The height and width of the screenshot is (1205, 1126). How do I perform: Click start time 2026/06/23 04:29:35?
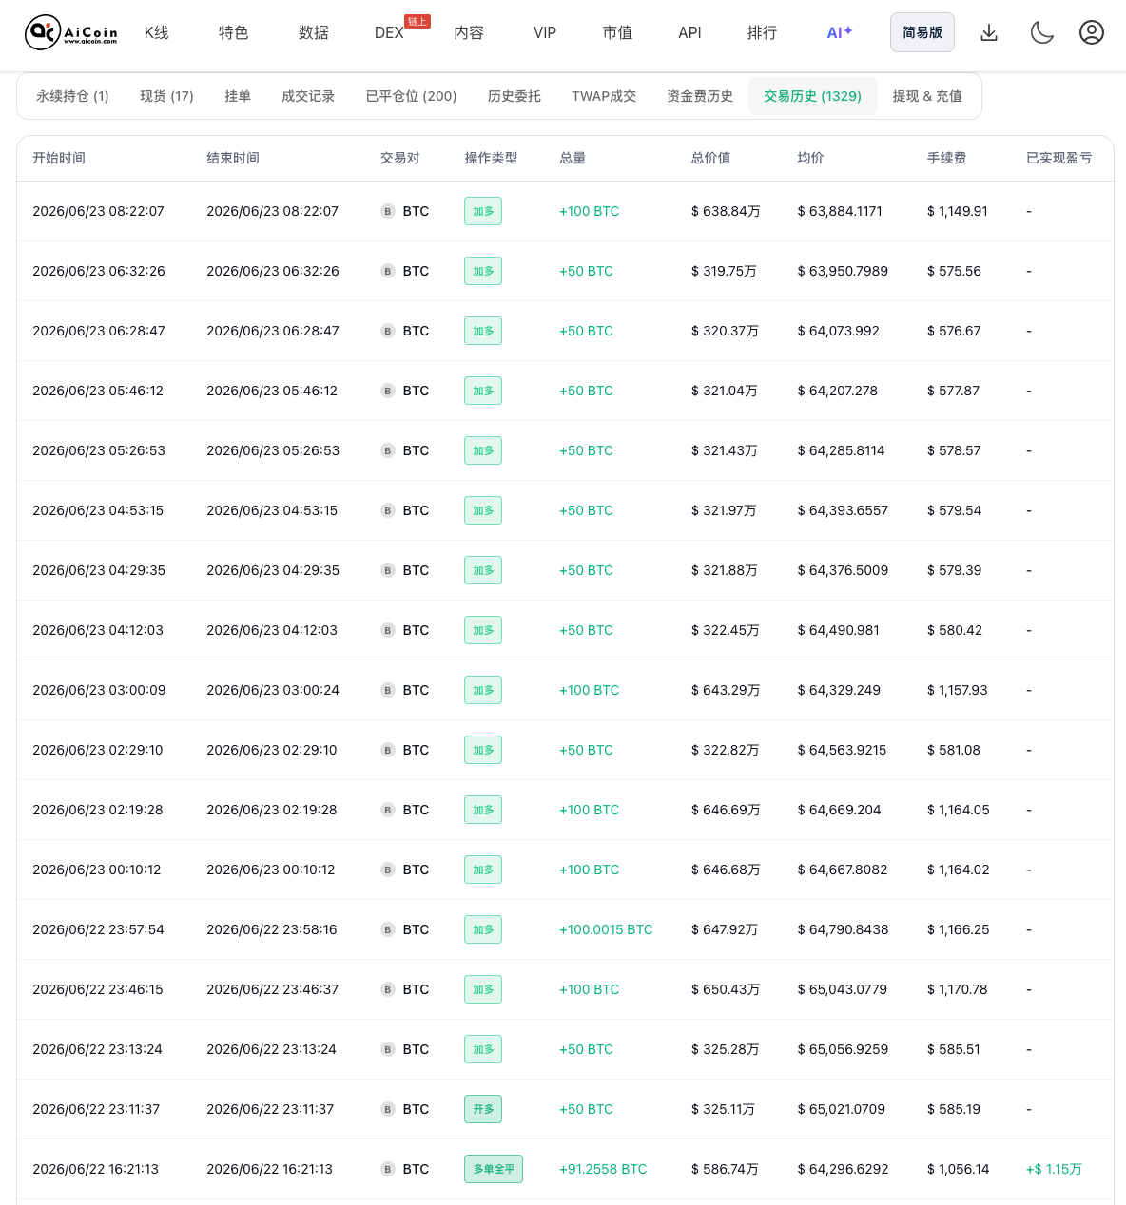[x=99, y=570]
